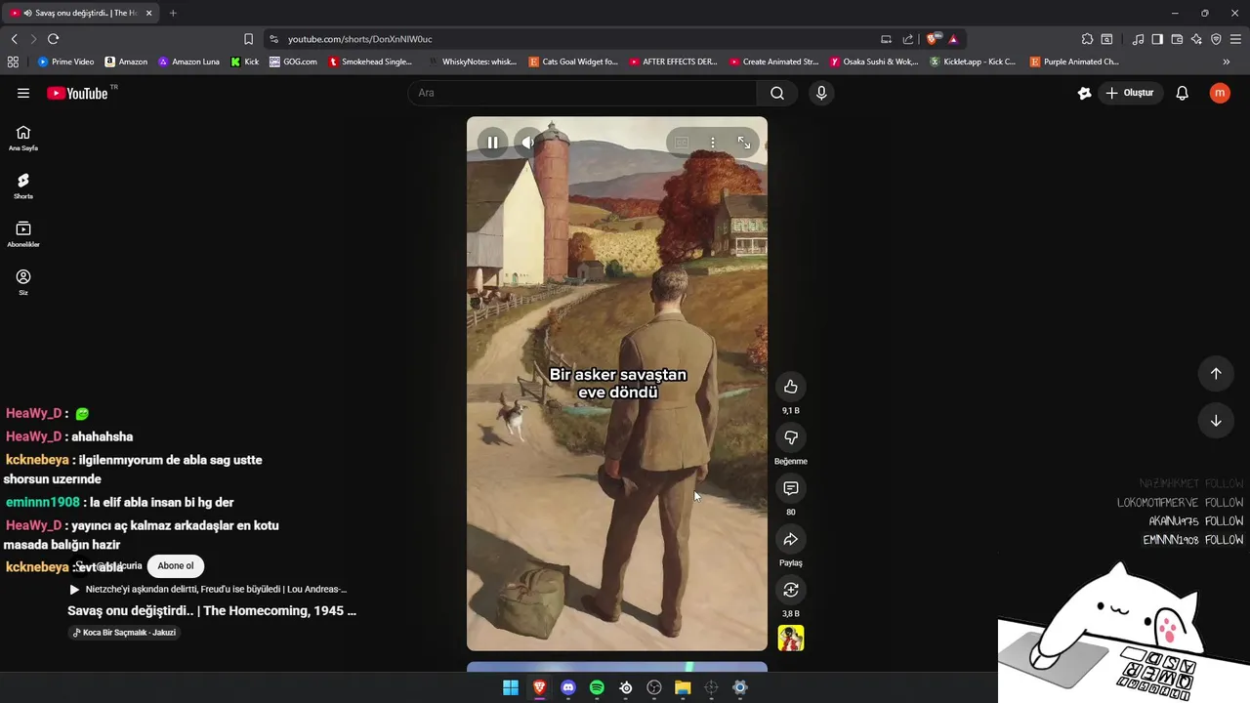Go to the previous Short with up arrow

[1216, 373]
